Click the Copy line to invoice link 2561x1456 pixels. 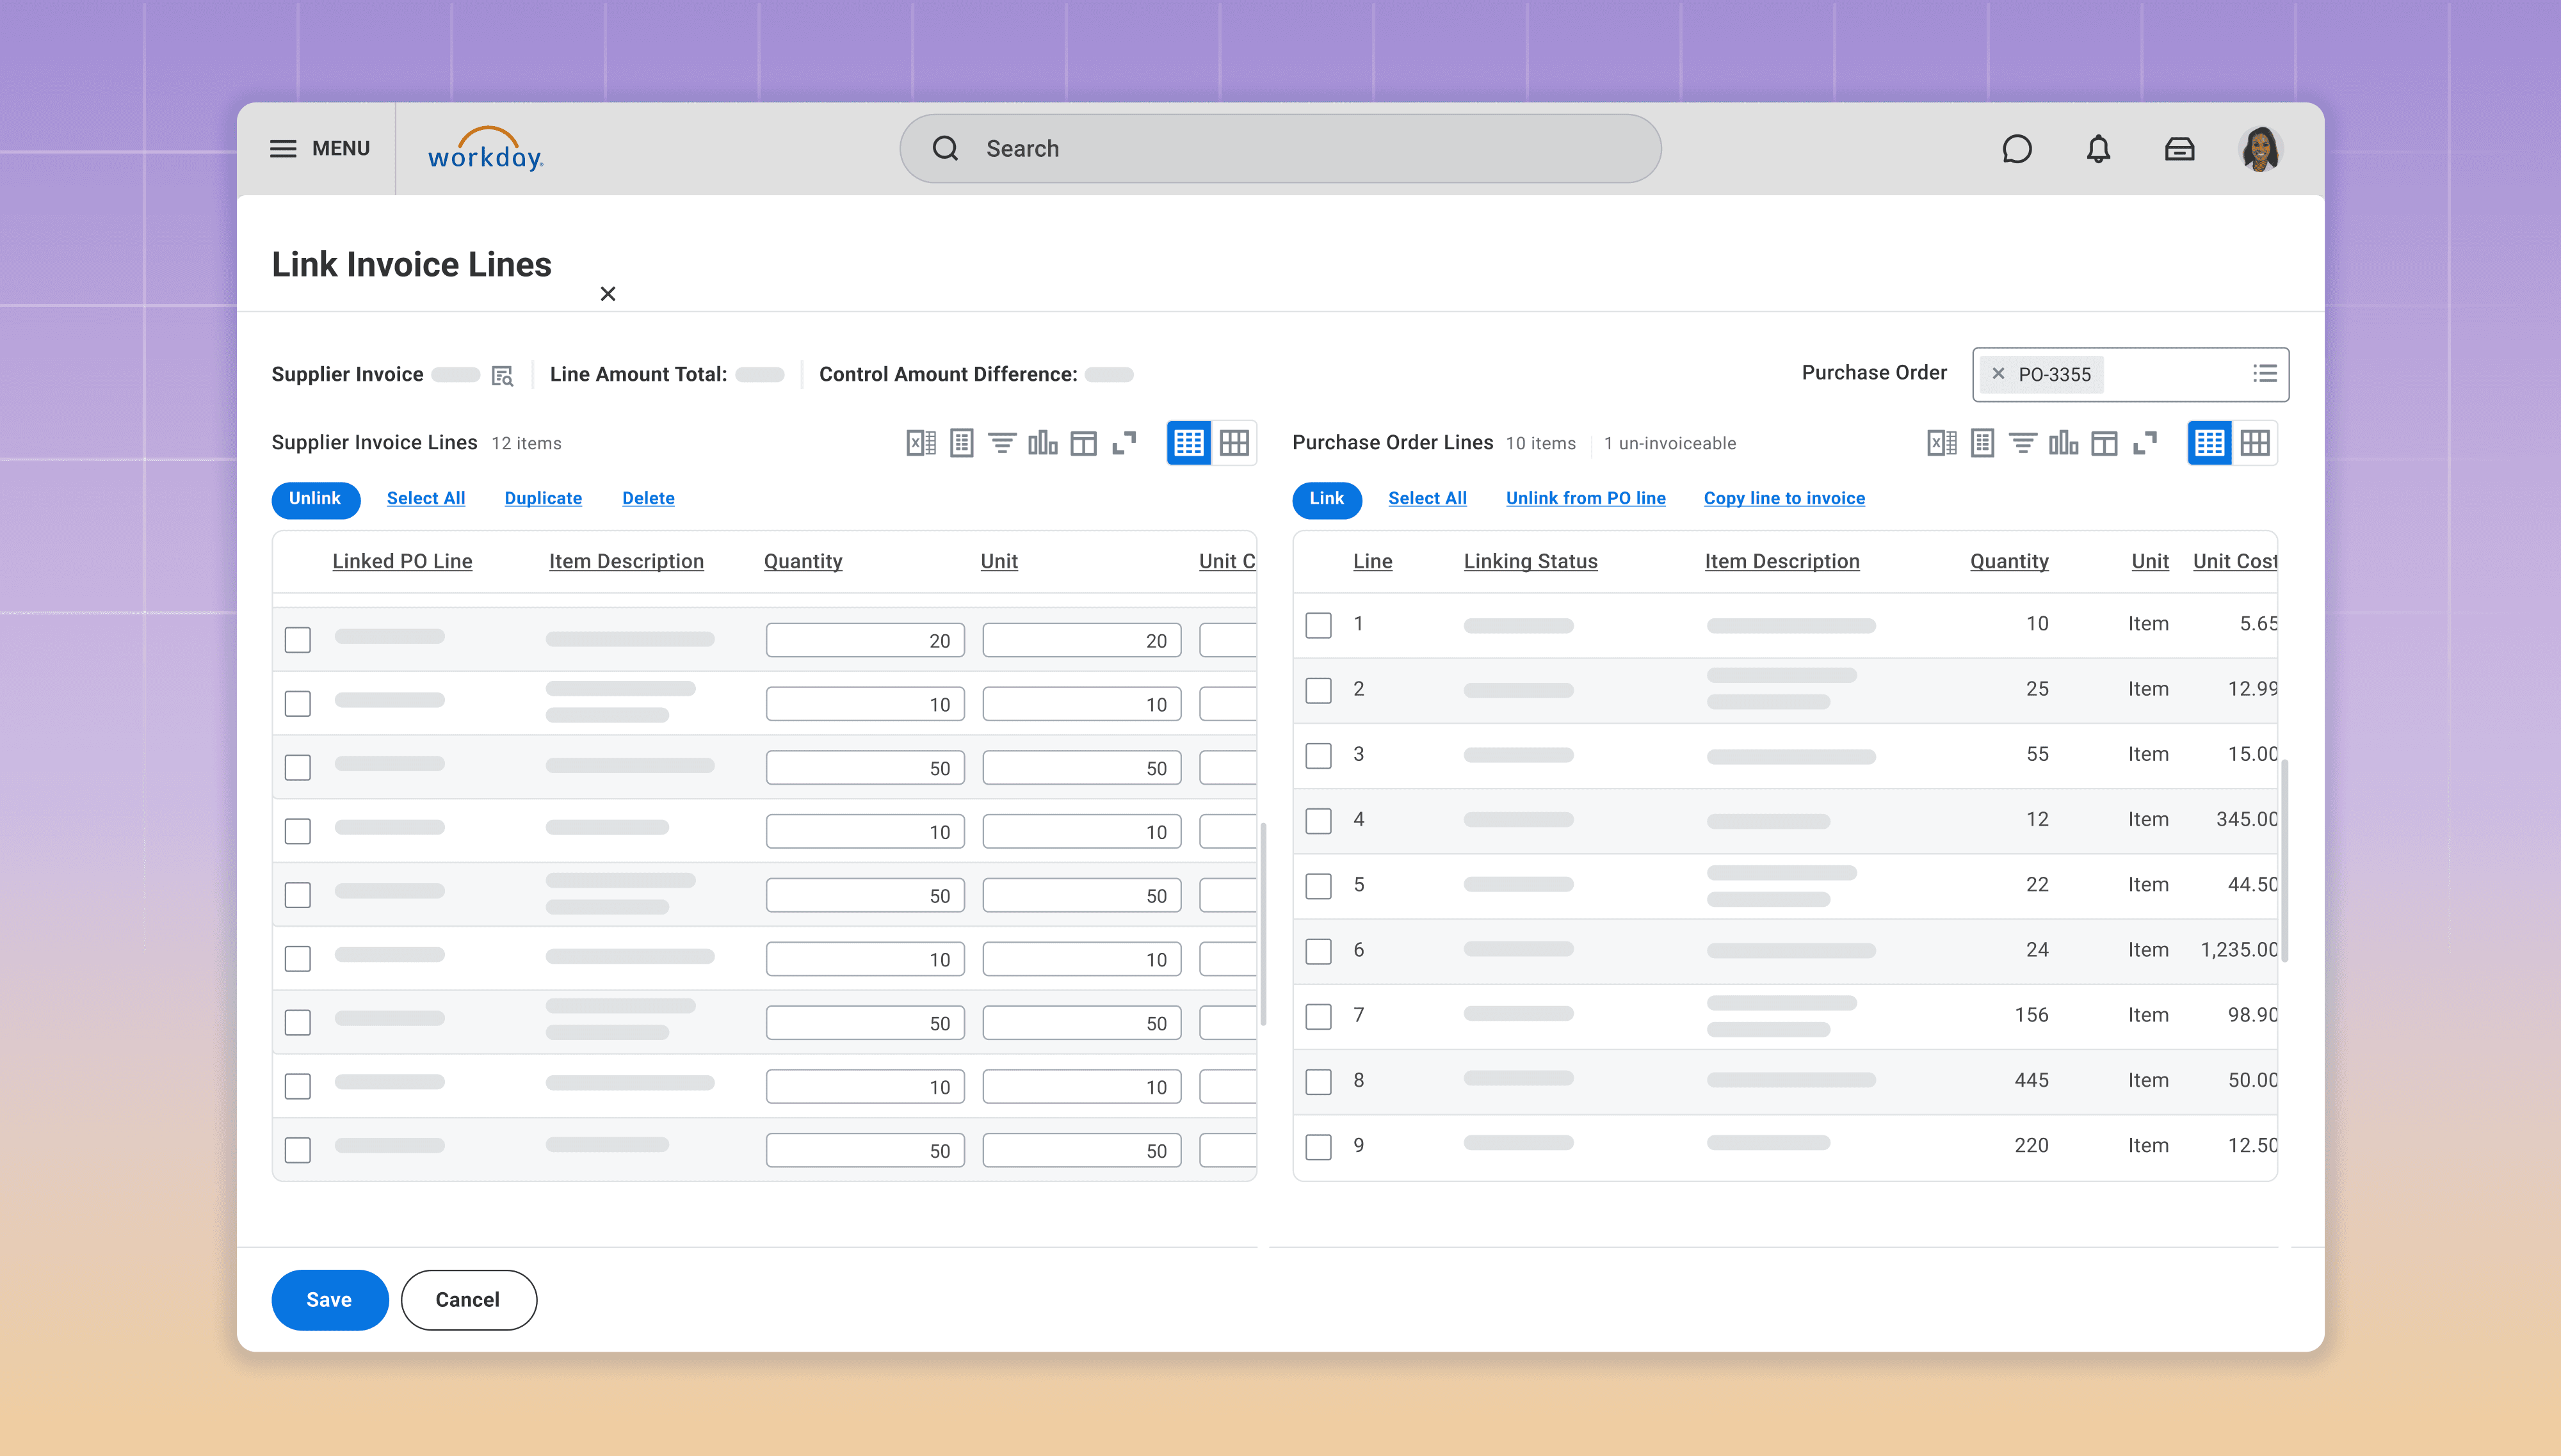pos(1784,498)
